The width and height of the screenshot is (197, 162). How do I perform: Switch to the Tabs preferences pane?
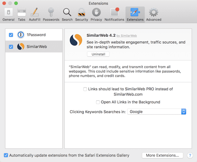pos(22,14)
